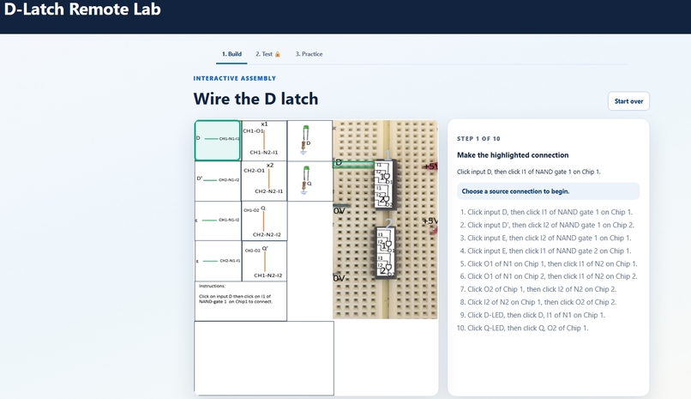The image size is (691, 399).
Task: Click step 4: input E to I1 of gate 2
Action: [x=545, y=251]
